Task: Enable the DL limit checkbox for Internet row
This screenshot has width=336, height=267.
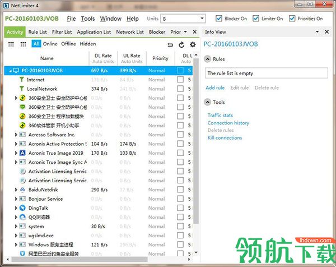Action: pyautogui.click(x=180, y=80)
